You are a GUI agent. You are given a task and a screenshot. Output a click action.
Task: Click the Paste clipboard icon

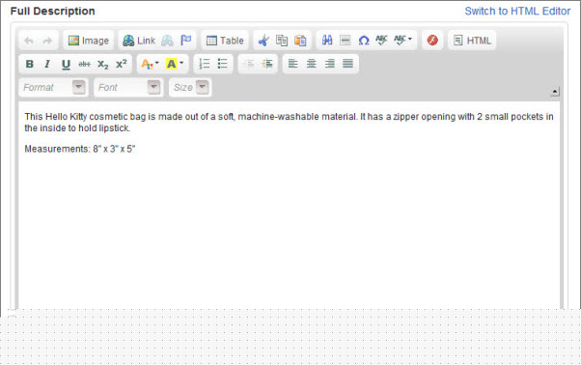tap(300, 41)
